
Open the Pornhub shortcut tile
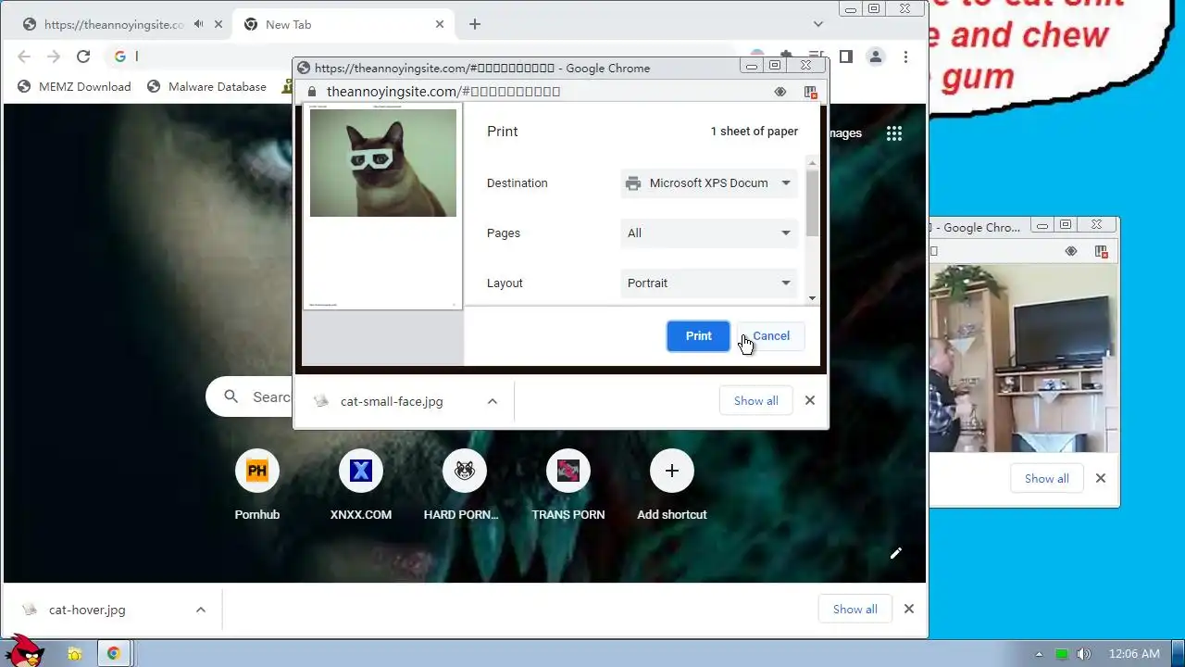tap(257, 484)
